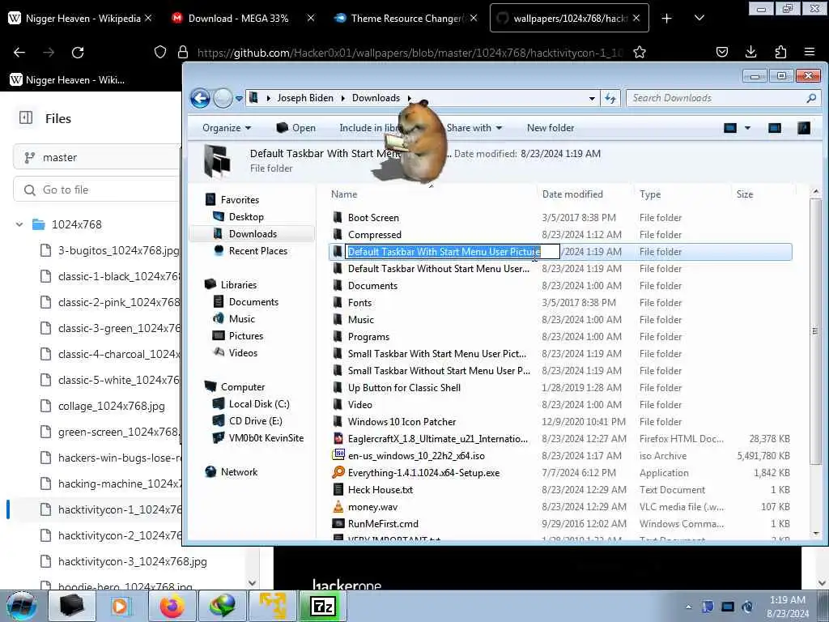Click the help icon at Explorer toolbar end
Image resolution: width=829 pixels, height=622 pixels.
[x=804, y=128]
